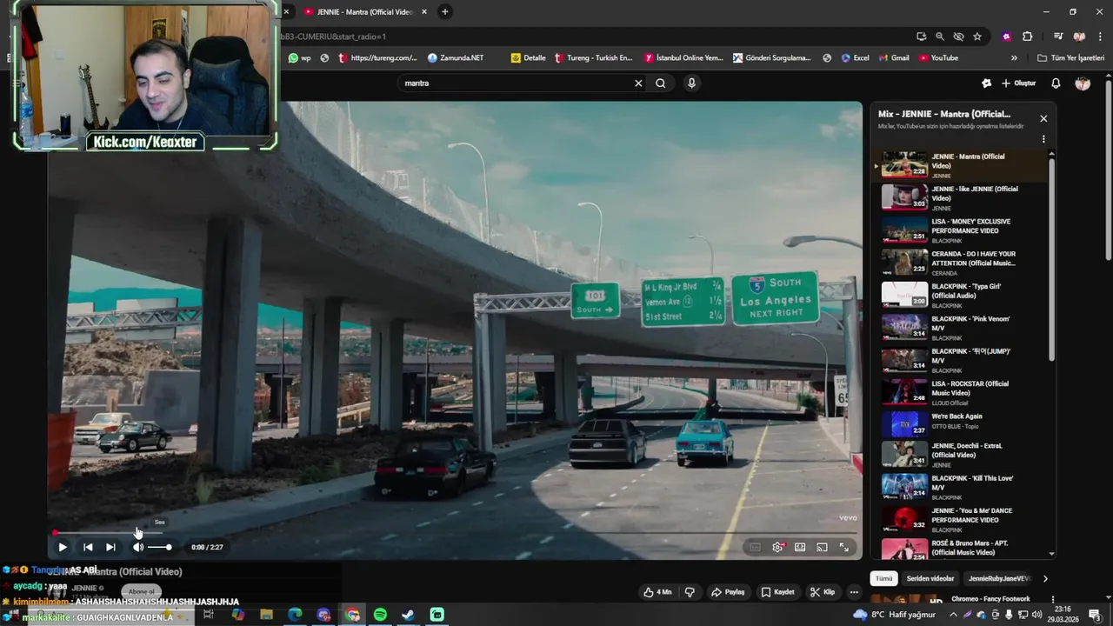Viewport: 1113px width, 626px height.
Task: Open the sparkle icon beside Oluştur
Action: click(986, 83)
